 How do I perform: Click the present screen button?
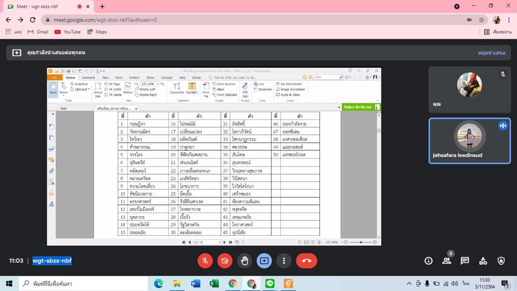[264, 261]
